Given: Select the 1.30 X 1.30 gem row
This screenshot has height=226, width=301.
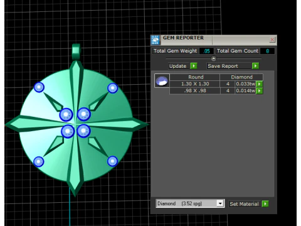Looking at the screenshot, I should (x=216, y=84).
